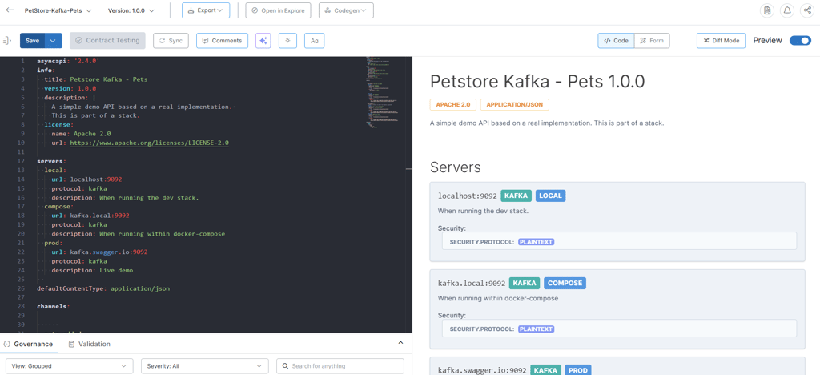Click the 'channels:' line in code
This screenshot has height=375, width=820.
point(54,306)
